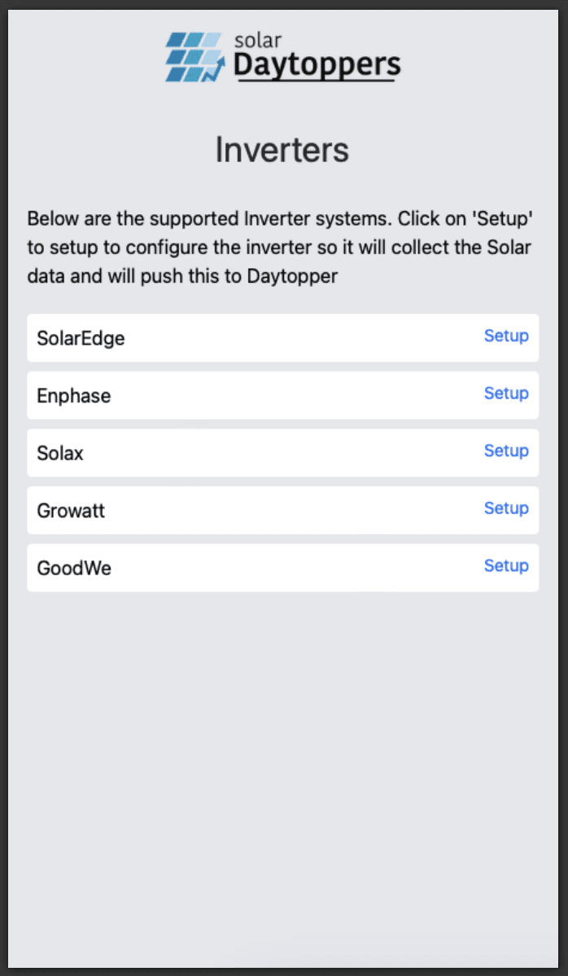
Task: Click the Daytoppers wordmark in header
Action: coord(317,65)
